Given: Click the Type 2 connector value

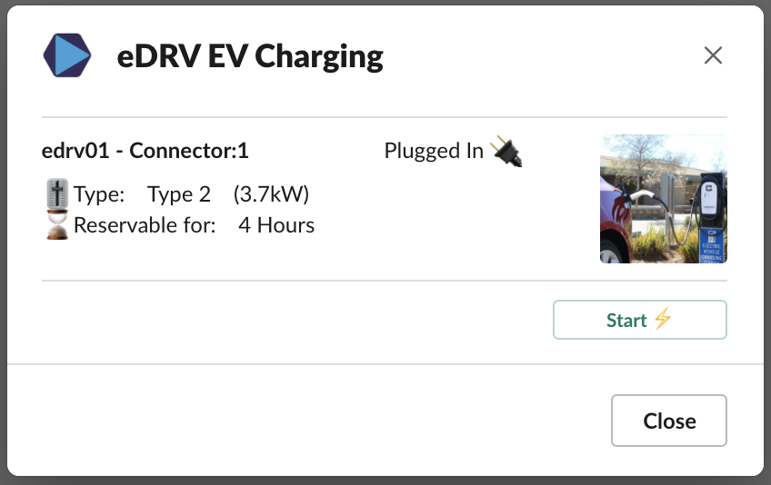Looking at the screenshot, I should (179, 194).
